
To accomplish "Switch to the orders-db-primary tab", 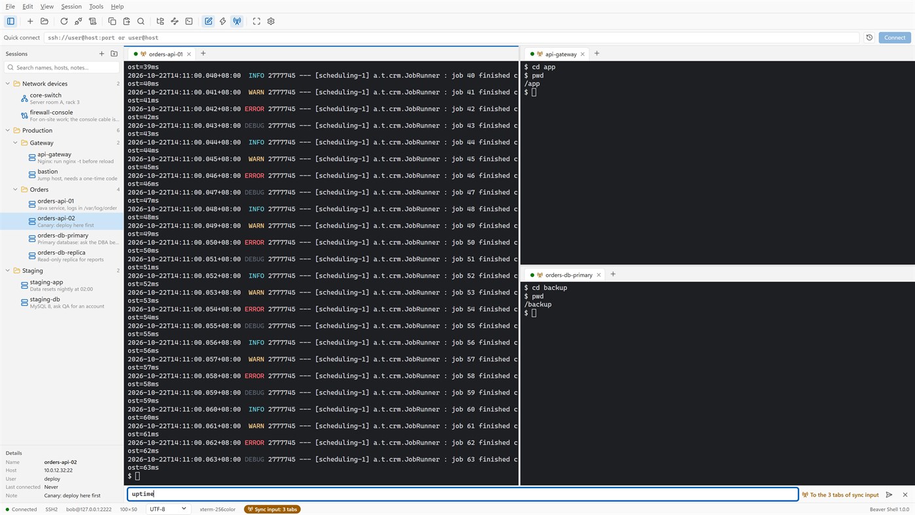I will coord(568,275).
